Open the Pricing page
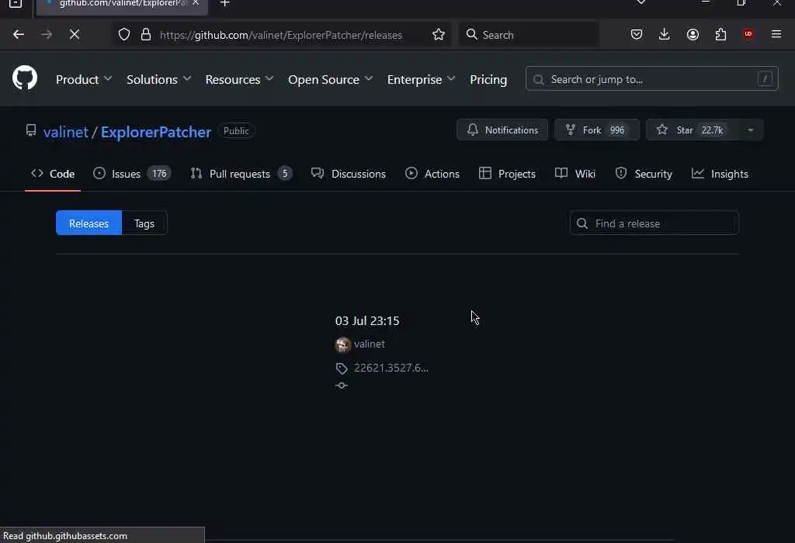 pyautogui.click(x=488, y=80)
